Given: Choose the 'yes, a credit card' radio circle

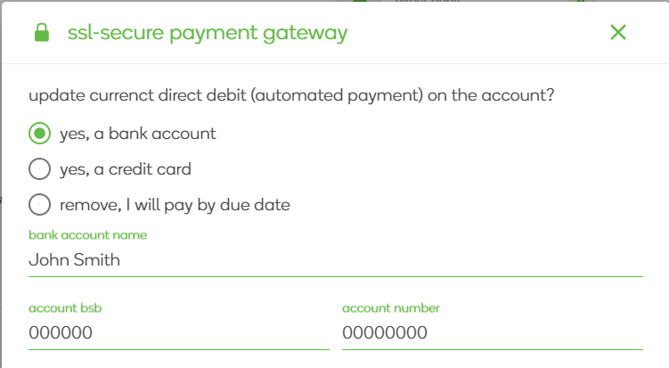Looking at the screenshot, I should pos(40,169).
